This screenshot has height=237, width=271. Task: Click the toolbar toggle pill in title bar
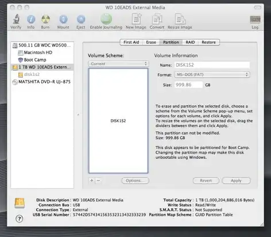[257, 7]
